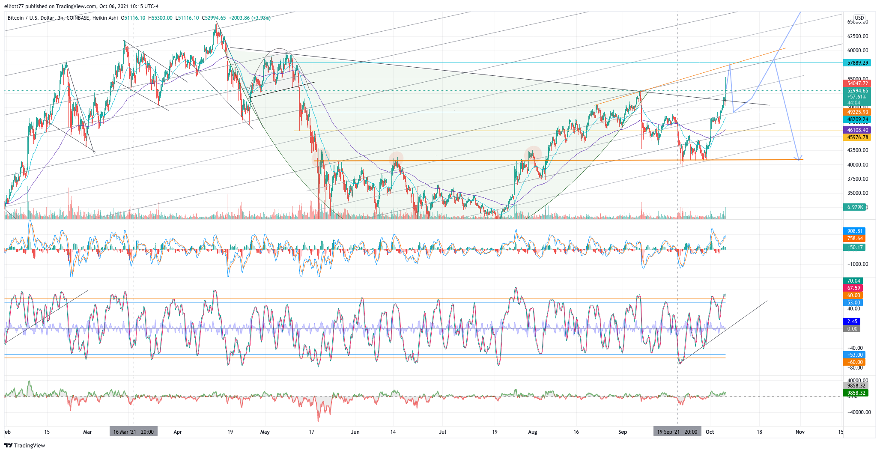Select the yellow 45976.78 price tag

coord(857,137)
